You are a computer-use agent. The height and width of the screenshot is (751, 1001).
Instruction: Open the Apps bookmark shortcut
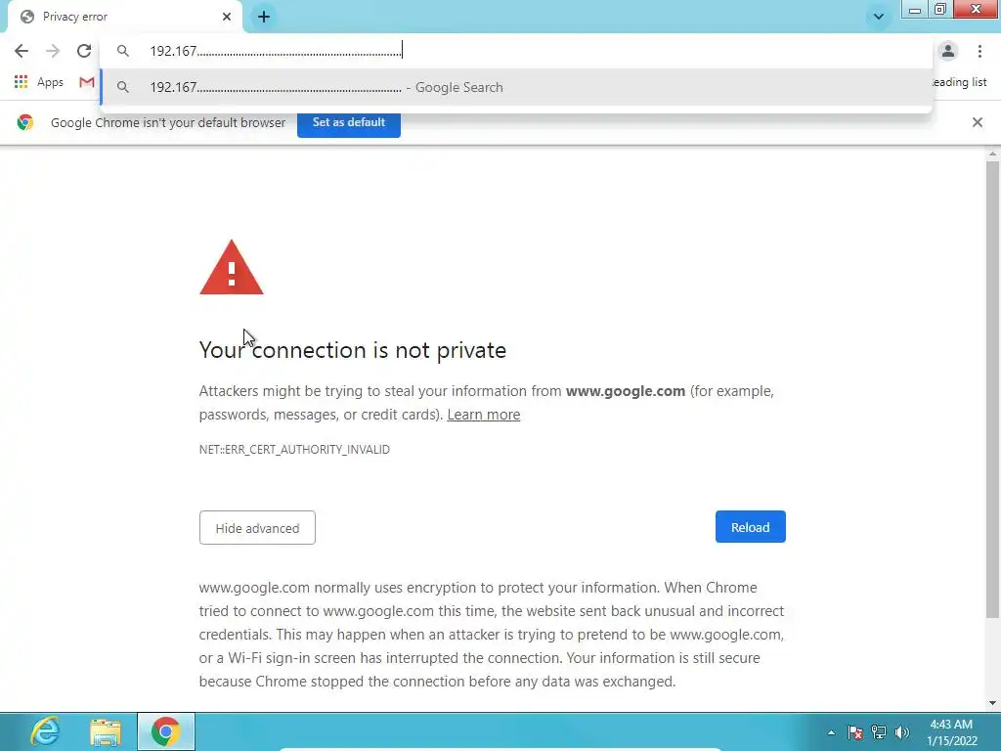point(39,82)
